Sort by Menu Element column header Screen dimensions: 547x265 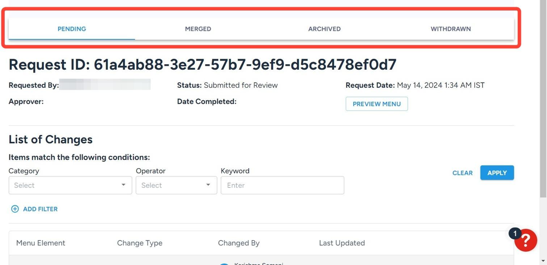41,243
